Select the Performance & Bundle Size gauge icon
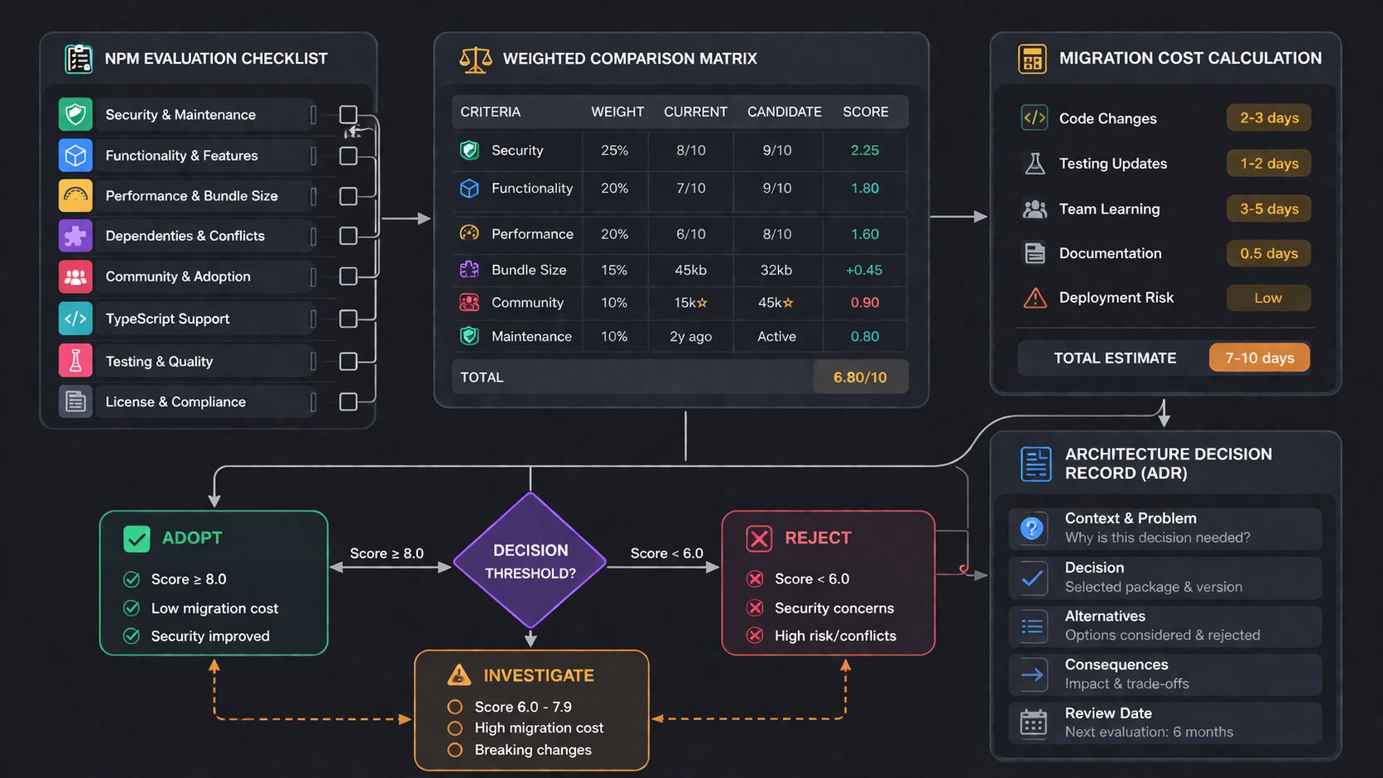The width and height of the screenshot is (1383, 778). click(x=75, y=195)
